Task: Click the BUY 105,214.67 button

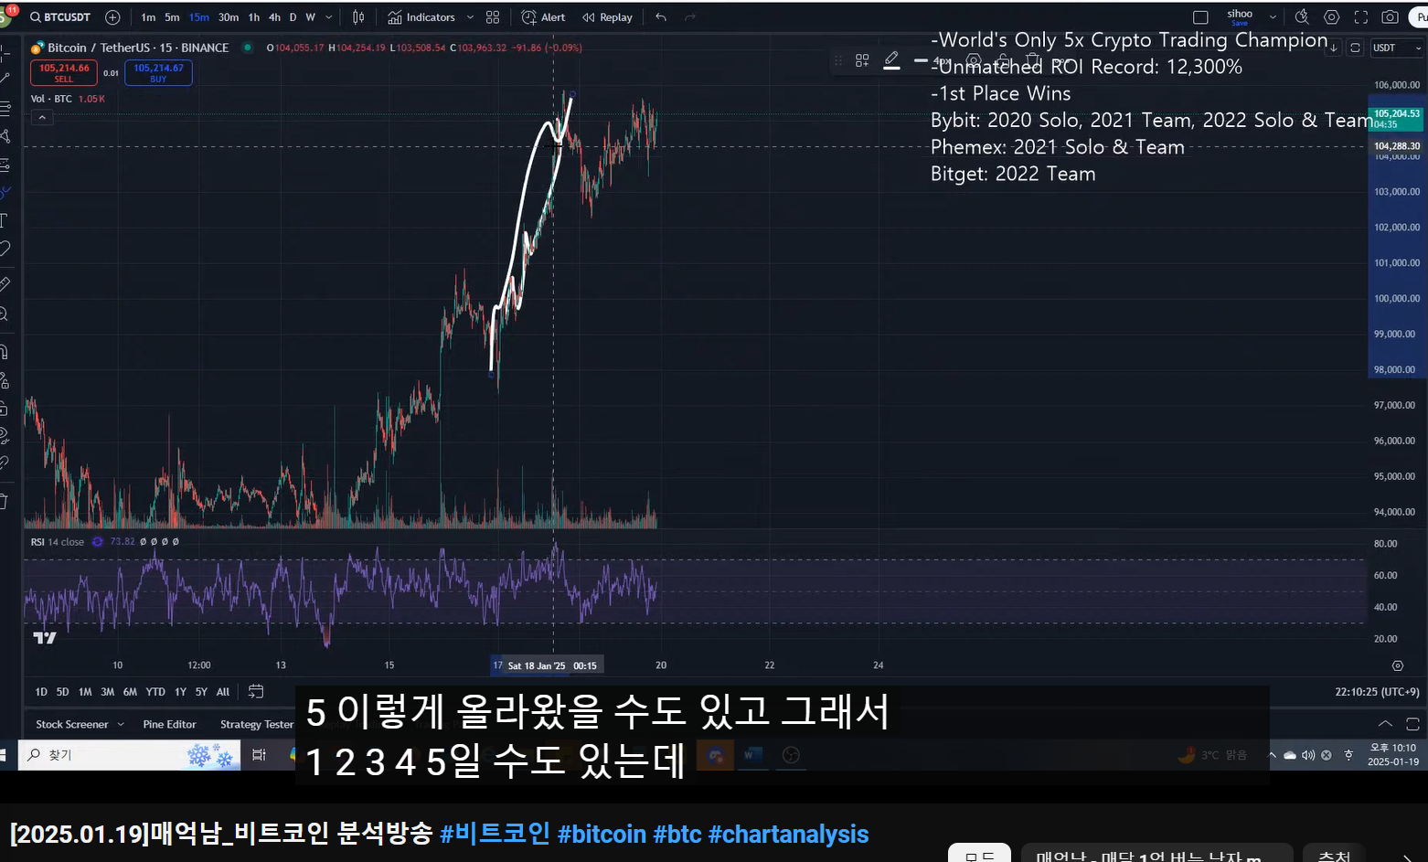Action: coord(158,72)
